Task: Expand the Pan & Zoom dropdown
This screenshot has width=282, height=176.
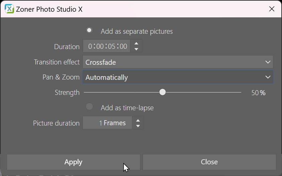Action: [x=177, y=77]
